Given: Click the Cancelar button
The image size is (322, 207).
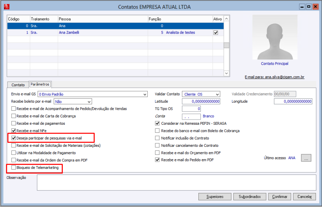Looking at the screenshot, I should pyautogui.click(x=305, y=197).
